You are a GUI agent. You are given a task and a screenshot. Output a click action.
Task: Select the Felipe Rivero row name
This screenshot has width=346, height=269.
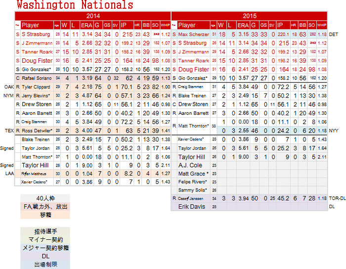[x=193, y=182]
